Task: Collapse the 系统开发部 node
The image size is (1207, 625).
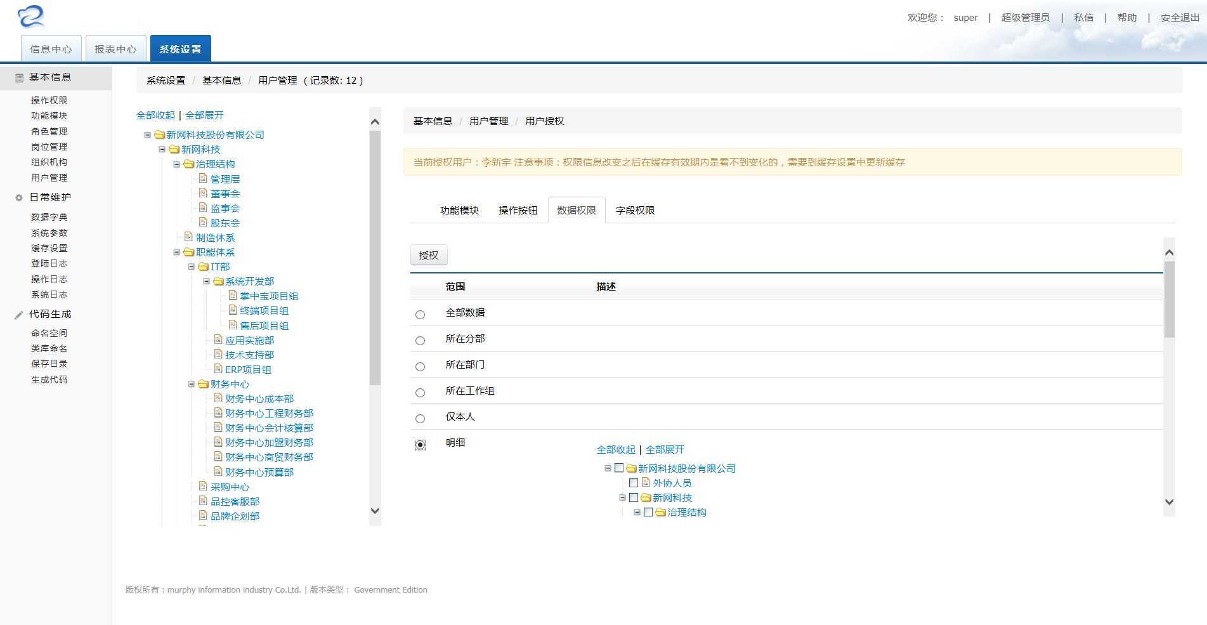Action: tap(206, 281)
